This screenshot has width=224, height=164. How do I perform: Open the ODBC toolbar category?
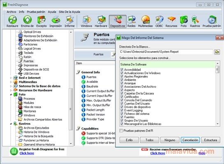[159, 21]
